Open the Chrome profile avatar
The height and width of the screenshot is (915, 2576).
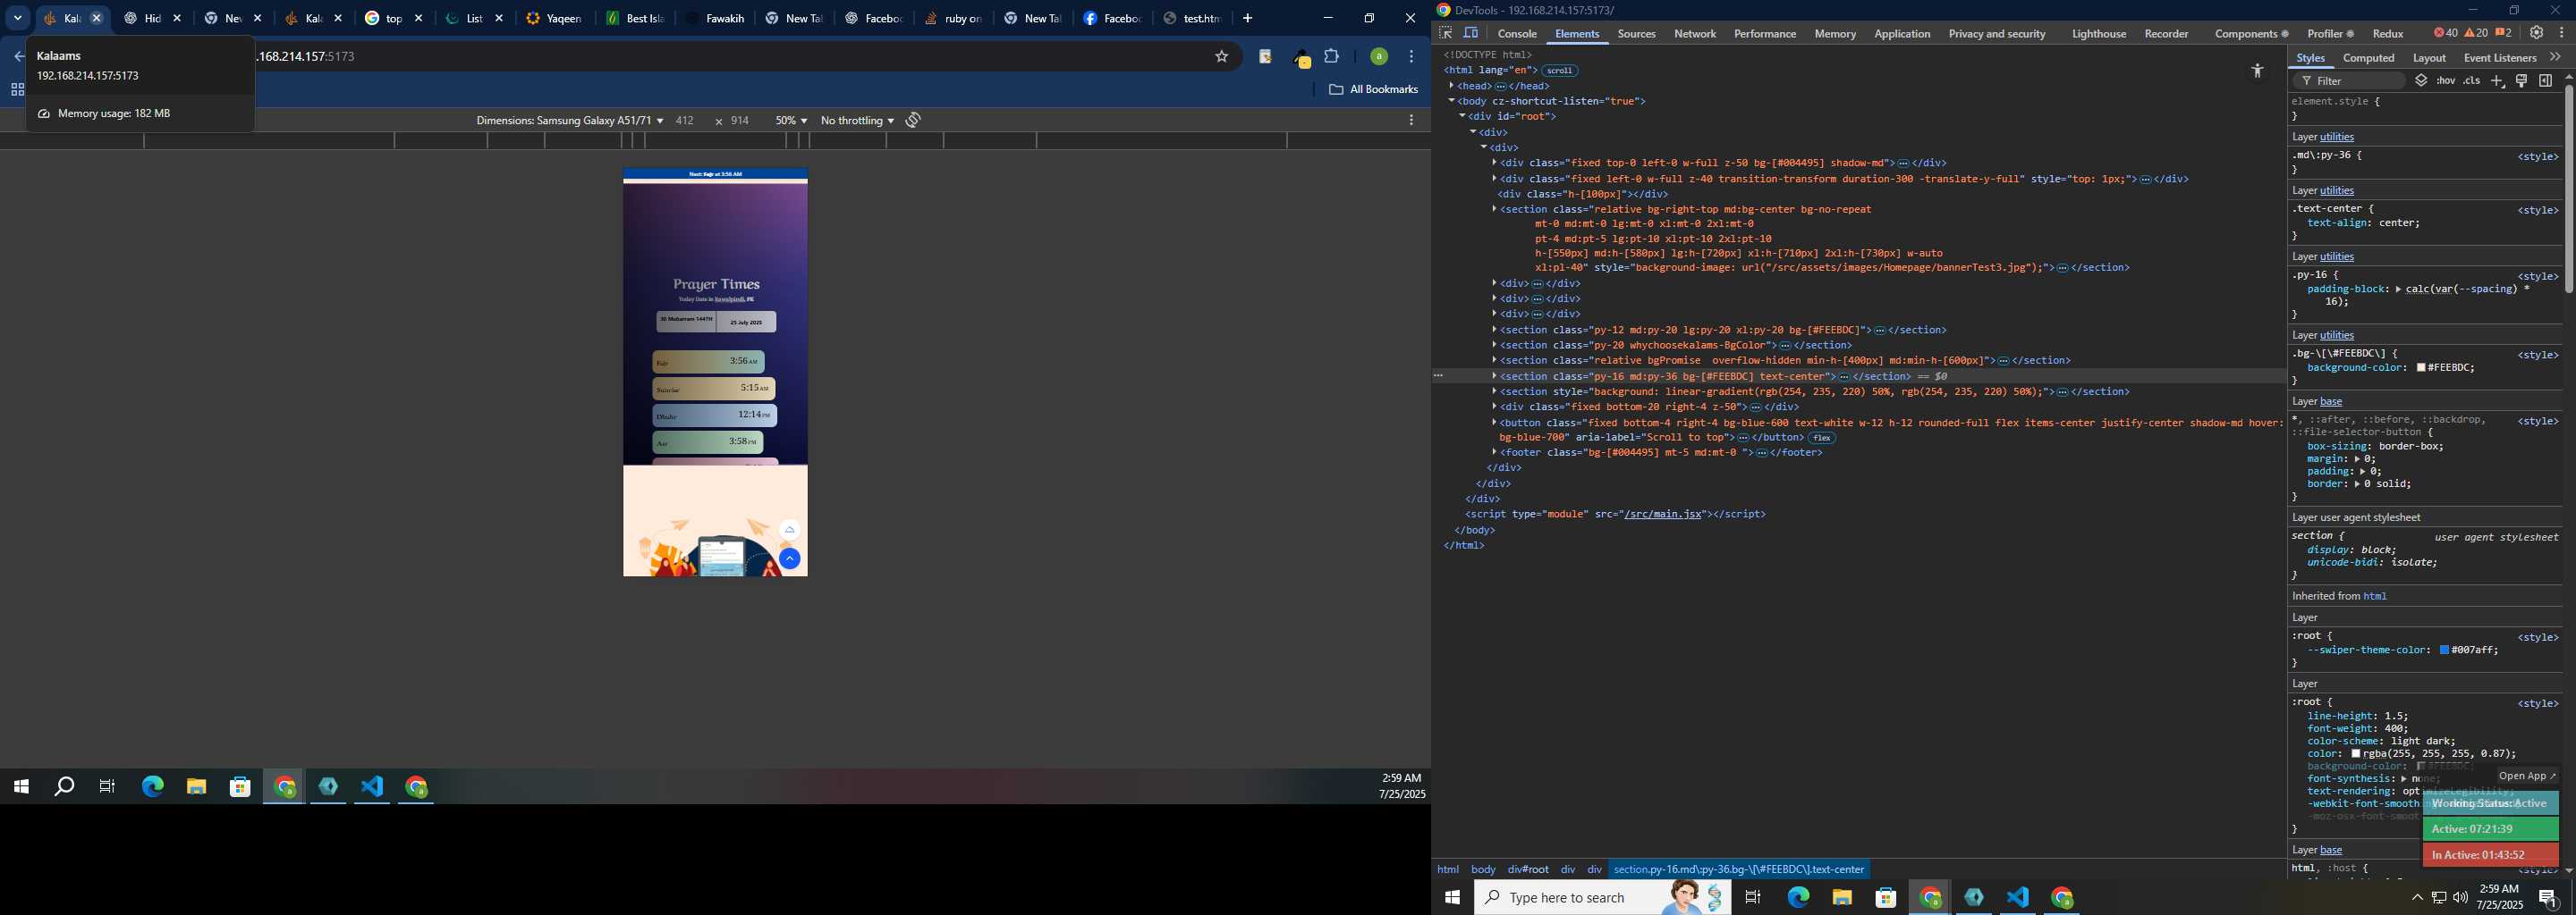[1379, 57]
